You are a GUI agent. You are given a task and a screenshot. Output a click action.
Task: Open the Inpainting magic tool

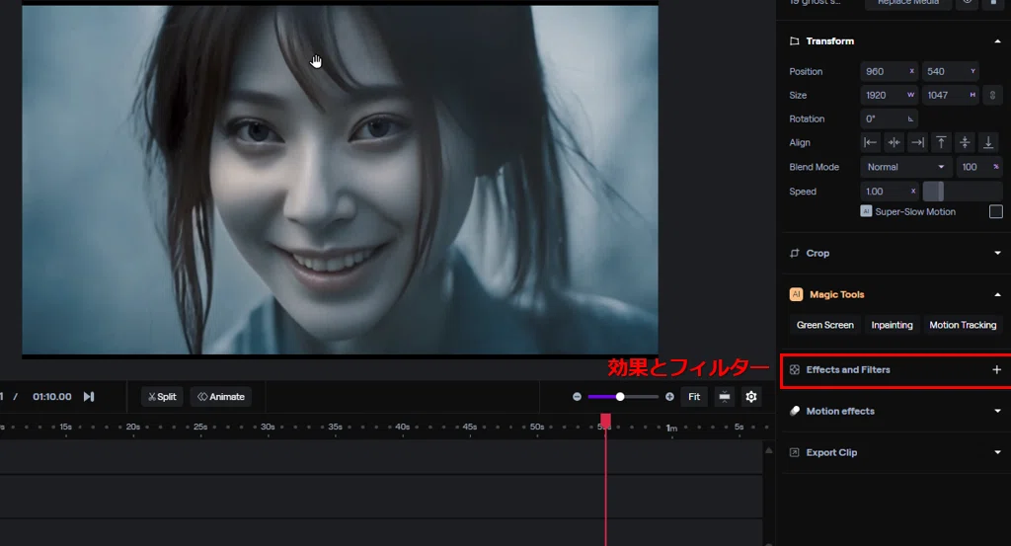[892, 325]
